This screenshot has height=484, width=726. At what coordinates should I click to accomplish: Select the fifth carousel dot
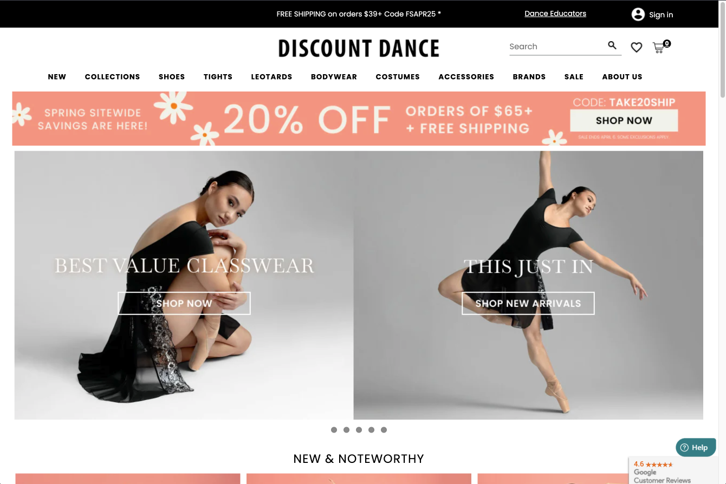(x=384, y=430)
